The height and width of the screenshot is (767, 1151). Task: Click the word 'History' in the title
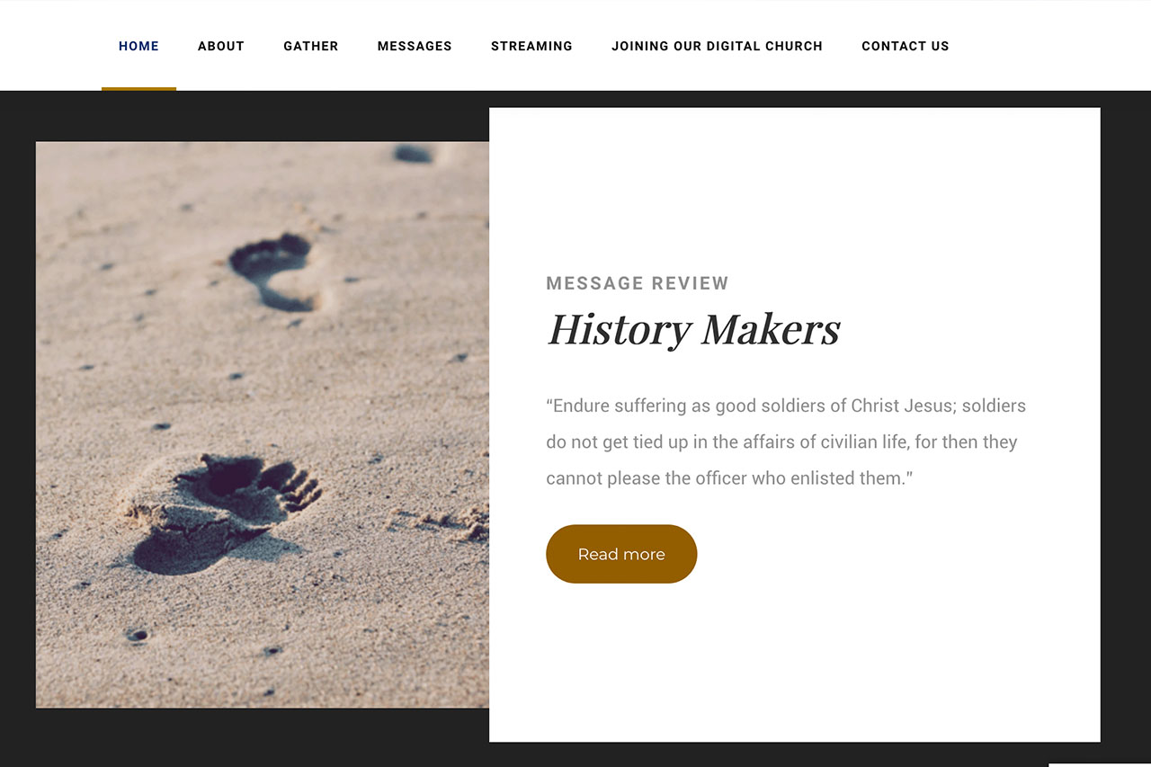620,331
